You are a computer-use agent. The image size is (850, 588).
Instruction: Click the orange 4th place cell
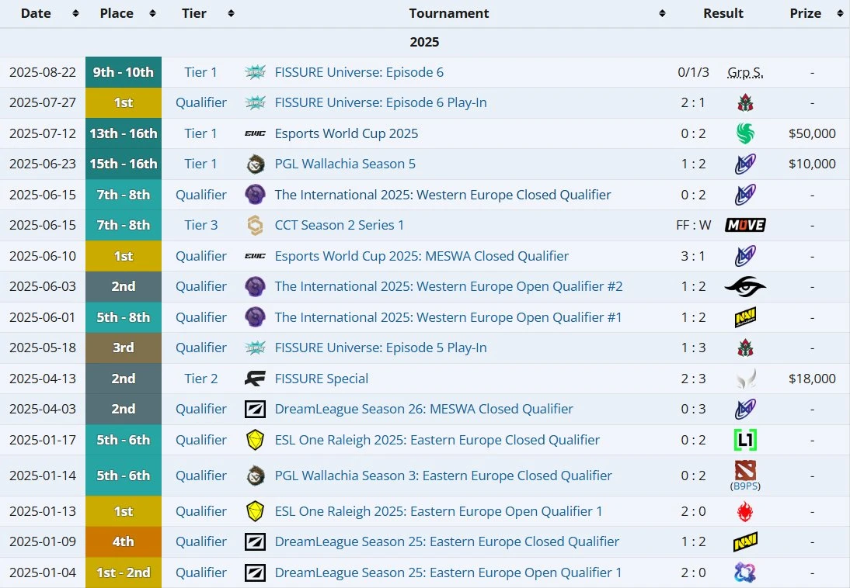pyautogui.click(x=124, y=541)
